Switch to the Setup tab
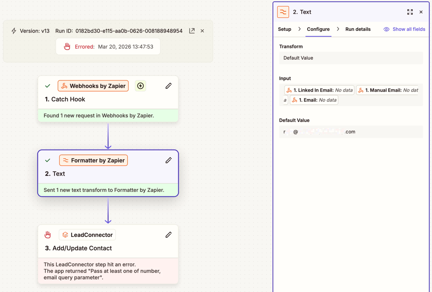The width and height of the screenshot is (432, 292). point(284,29)
